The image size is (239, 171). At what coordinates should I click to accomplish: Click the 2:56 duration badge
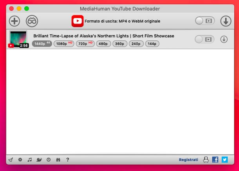[24, 45]
